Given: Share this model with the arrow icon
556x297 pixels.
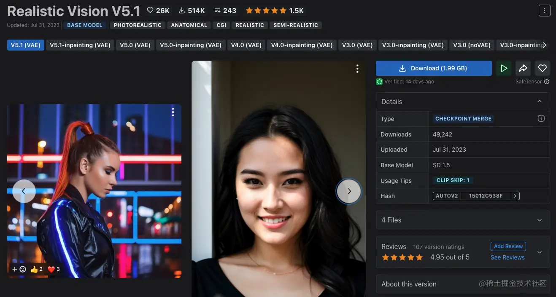Looking at the screenshot, I should tap(523, 68).
